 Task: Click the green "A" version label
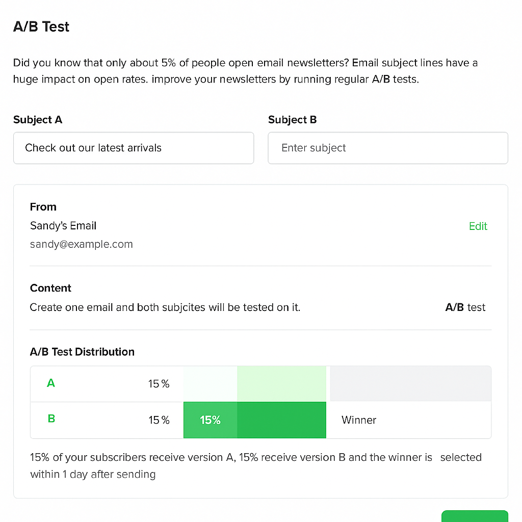pyautogui.click(x=50, y=383)
